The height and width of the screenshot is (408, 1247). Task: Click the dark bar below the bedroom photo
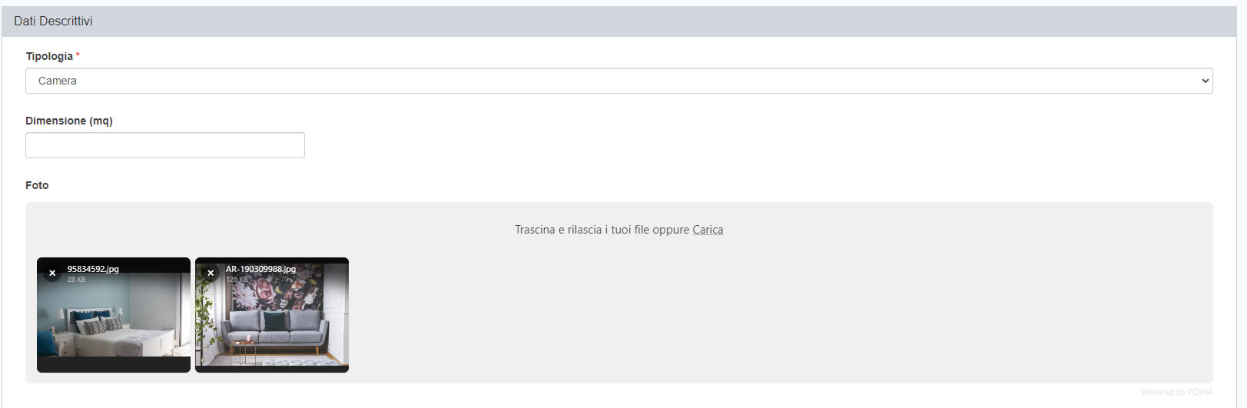[114, 364]
